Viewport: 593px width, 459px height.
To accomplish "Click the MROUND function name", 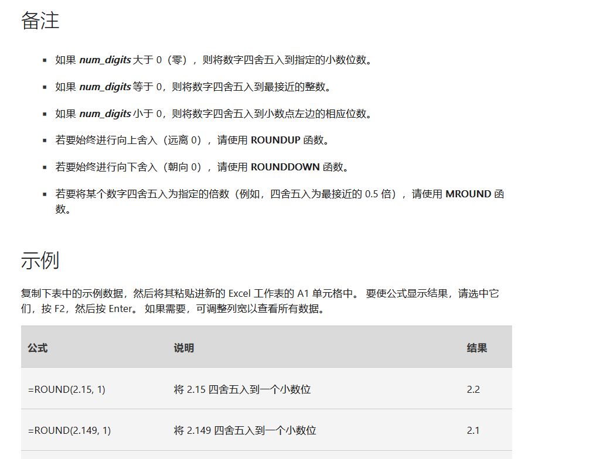I will (468, 194).
